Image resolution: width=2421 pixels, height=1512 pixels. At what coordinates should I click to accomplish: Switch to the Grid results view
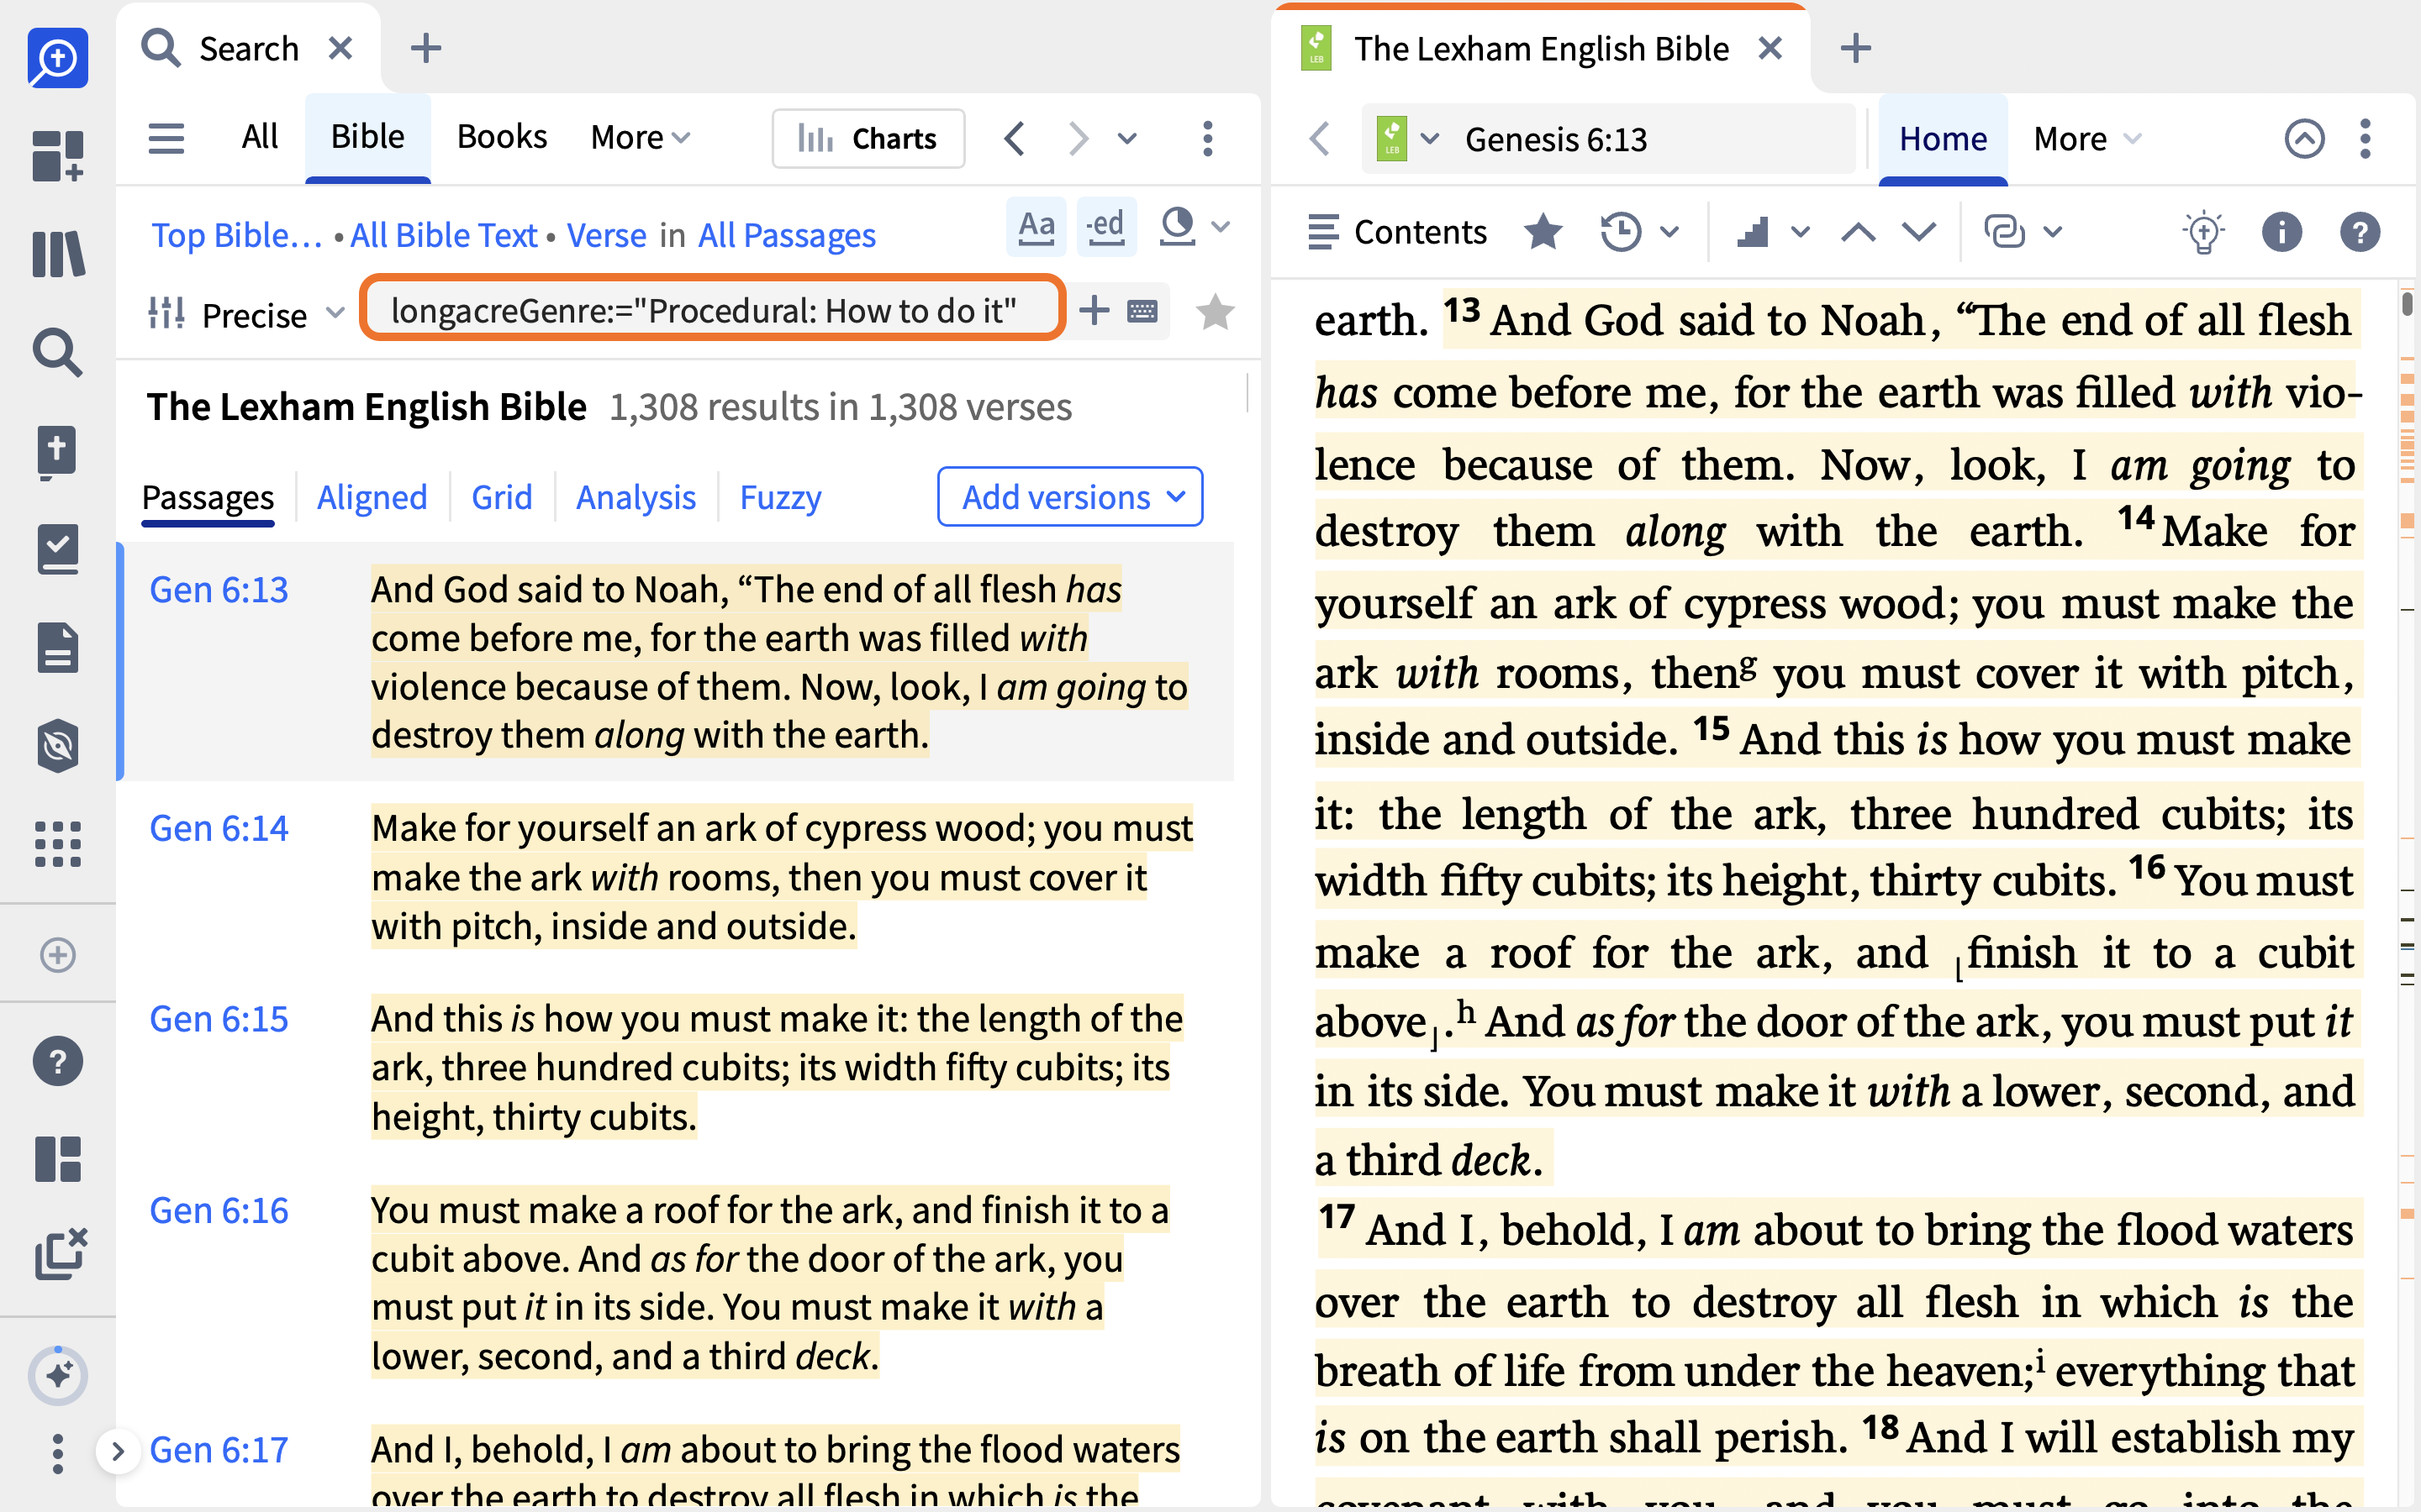tap(501, 497)
